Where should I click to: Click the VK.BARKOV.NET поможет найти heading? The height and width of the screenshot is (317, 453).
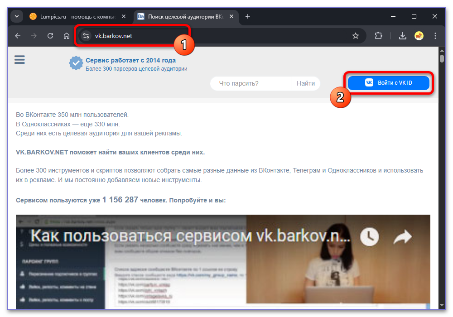(111, 152)
